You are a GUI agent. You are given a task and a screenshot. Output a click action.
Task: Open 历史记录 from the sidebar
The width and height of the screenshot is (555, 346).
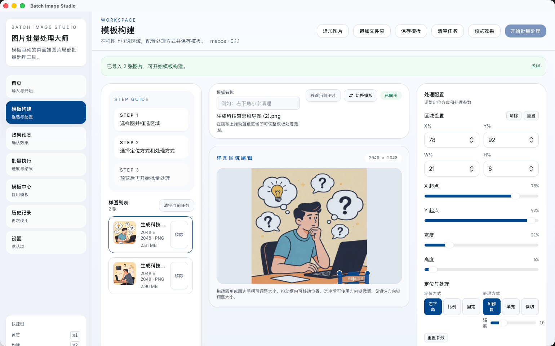point(46,216)
